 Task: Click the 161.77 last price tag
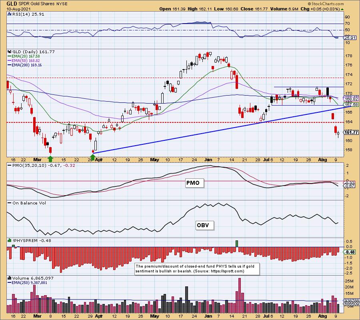[x=351, y=132]
